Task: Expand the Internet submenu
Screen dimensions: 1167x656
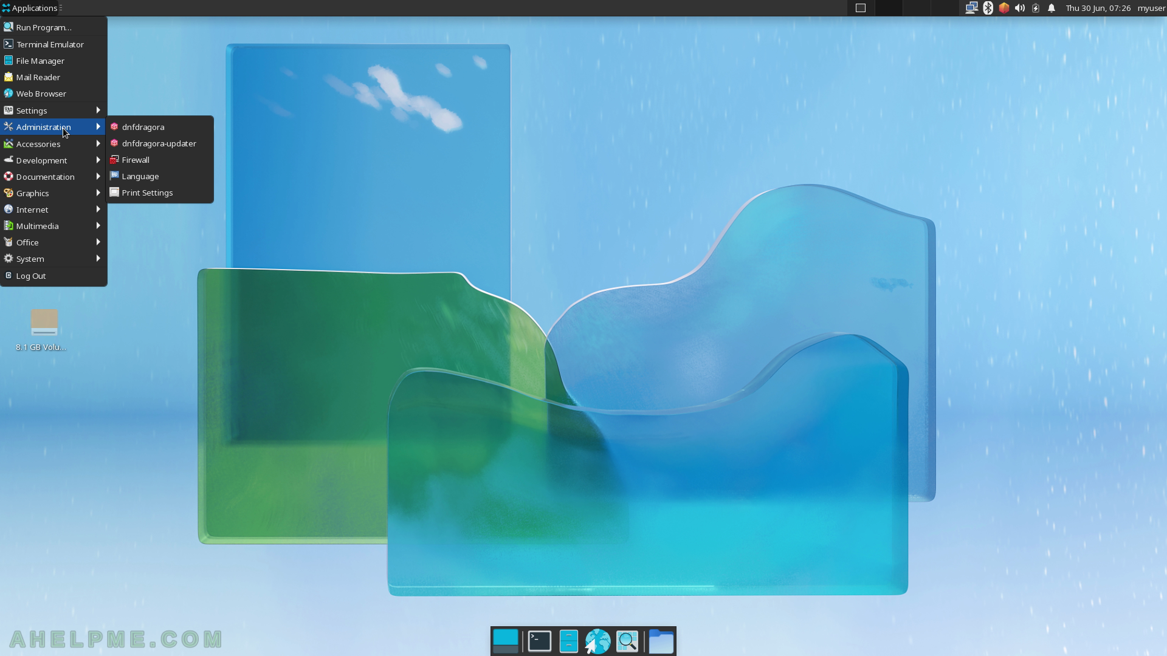Action: (x=53, y=210)
